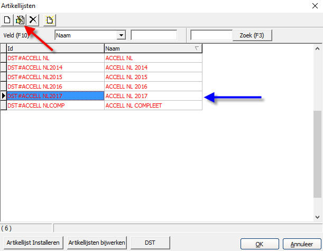Click the Veld (F10) label
The height and width of the screenshot is (251, 323).
point(16,35)
